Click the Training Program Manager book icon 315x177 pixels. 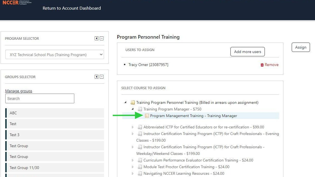point(140,109)
